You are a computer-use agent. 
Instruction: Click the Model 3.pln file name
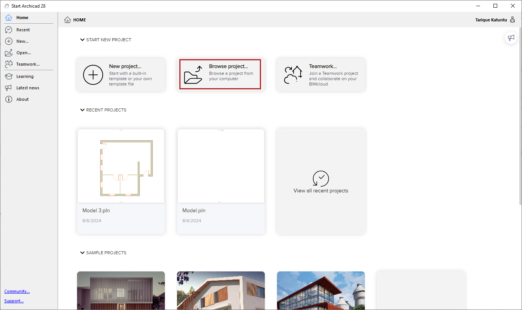pyautogui.click(x=96, y=210)
